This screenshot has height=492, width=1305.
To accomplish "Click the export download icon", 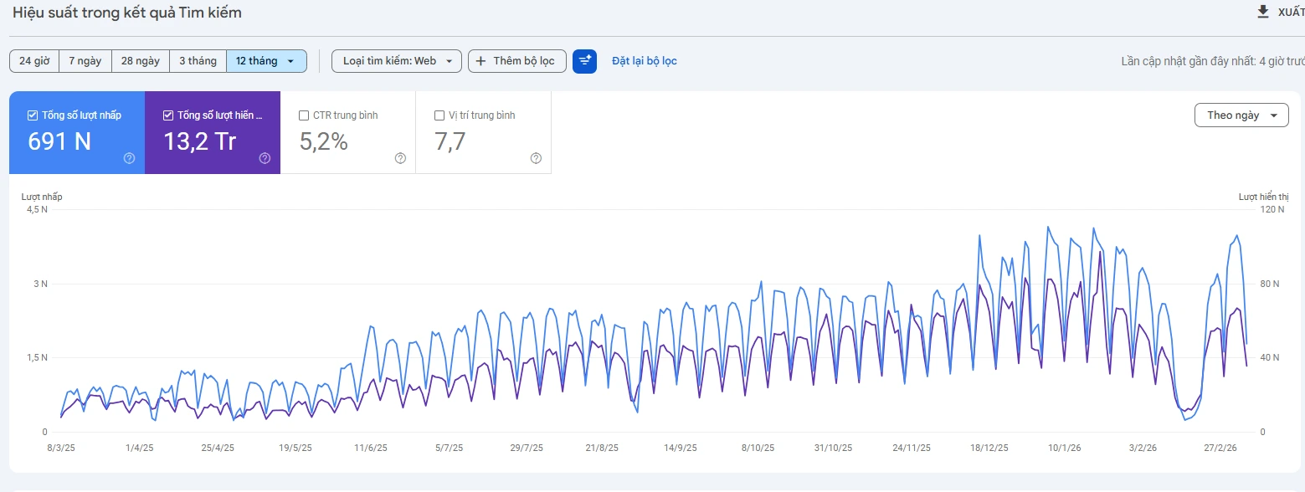I will (x=1263, y=12).
